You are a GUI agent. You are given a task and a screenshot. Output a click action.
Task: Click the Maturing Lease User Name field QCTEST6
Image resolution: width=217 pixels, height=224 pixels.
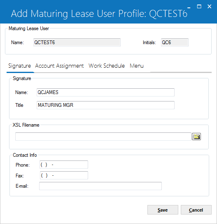click(x=77, y=42)
